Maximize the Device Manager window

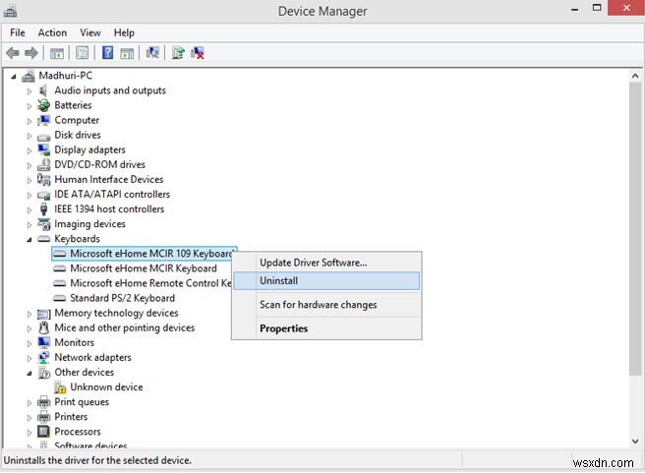(x=597, y=8)
